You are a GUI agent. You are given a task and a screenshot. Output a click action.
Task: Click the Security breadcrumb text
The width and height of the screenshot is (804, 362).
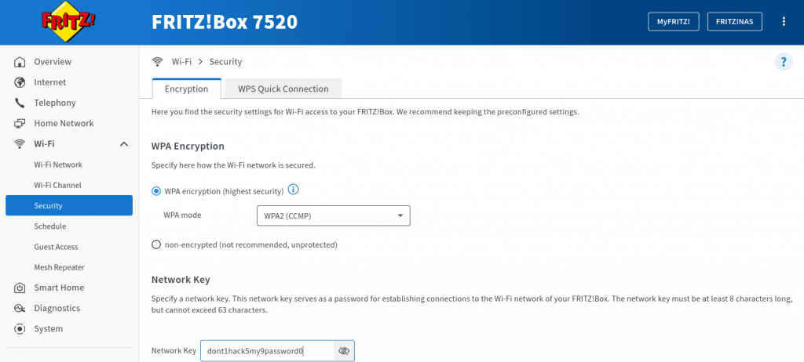click(225, 62)
